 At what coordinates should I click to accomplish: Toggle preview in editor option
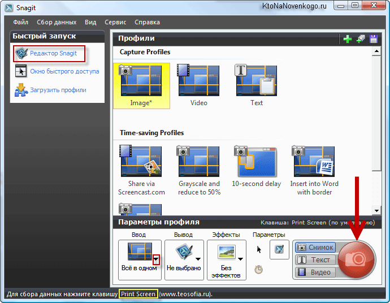coord(279,249)
